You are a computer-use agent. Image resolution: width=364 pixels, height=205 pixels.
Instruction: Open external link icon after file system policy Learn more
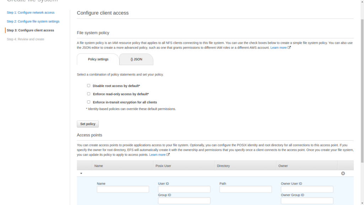[289, 48]
